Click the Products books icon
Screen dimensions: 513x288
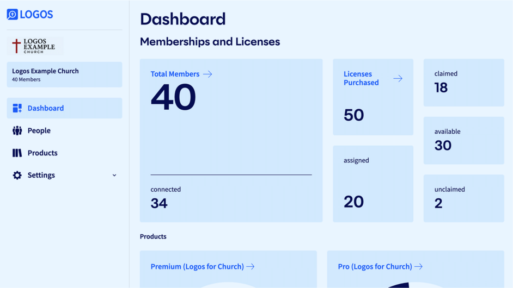click(17, 153)
